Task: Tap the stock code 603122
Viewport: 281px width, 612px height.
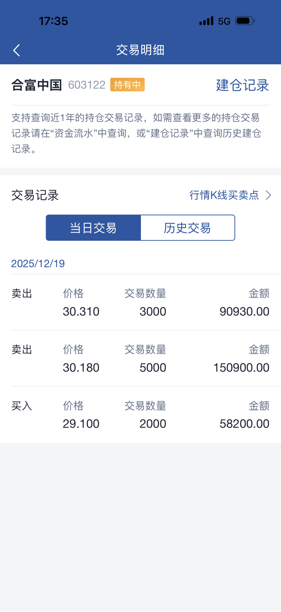Action: coord(87,85)
